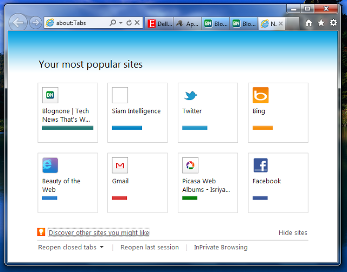Click the Facebook f logo icon

click(261, 165)
